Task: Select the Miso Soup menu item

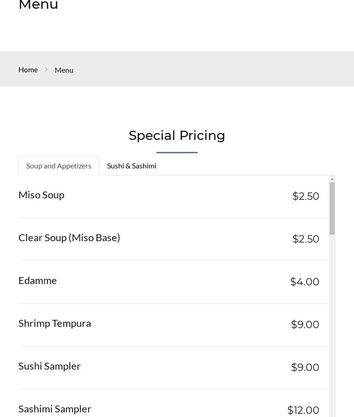Action: click(x=41, y=195)
